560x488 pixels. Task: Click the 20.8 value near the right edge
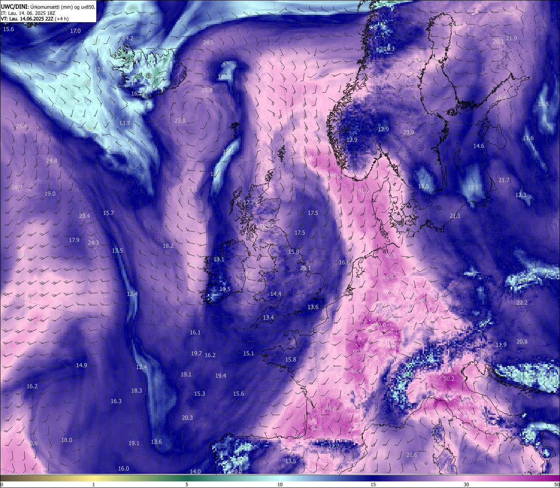click(x=522, y=342)
